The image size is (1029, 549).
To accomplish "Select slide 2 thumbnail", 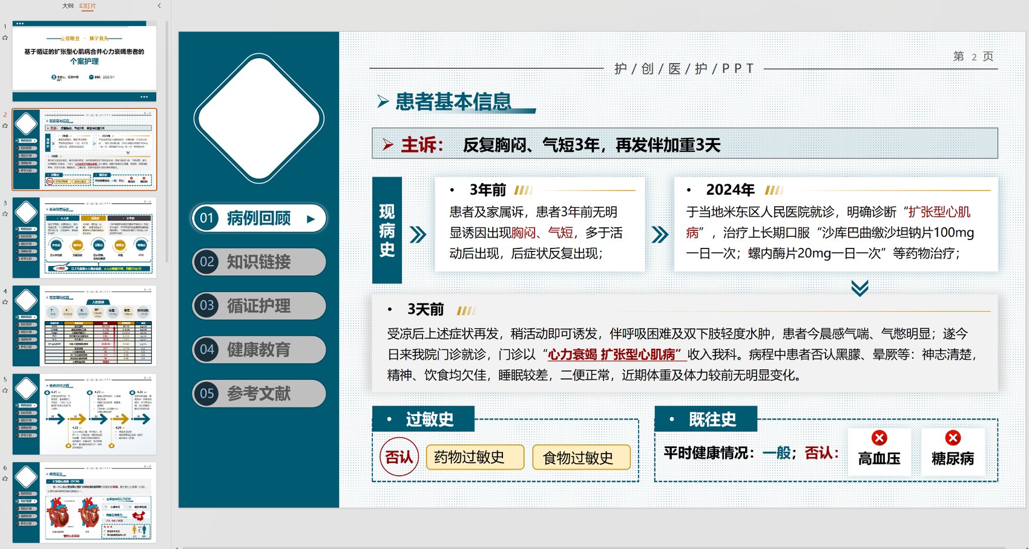I will 85,149.
